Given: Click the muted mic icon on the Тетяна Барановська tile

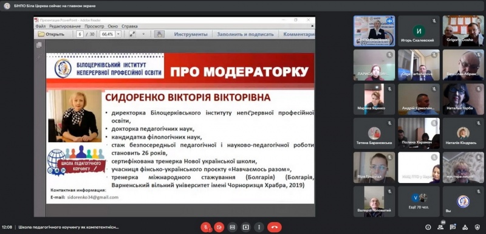Looking at the screenshot, I should 389,123.
